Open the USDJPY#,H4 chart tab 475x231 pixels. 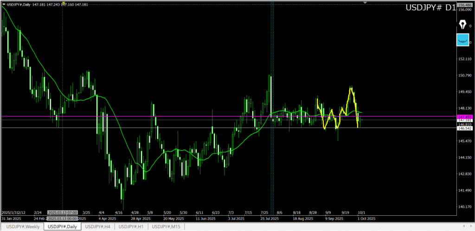[97, 226]
